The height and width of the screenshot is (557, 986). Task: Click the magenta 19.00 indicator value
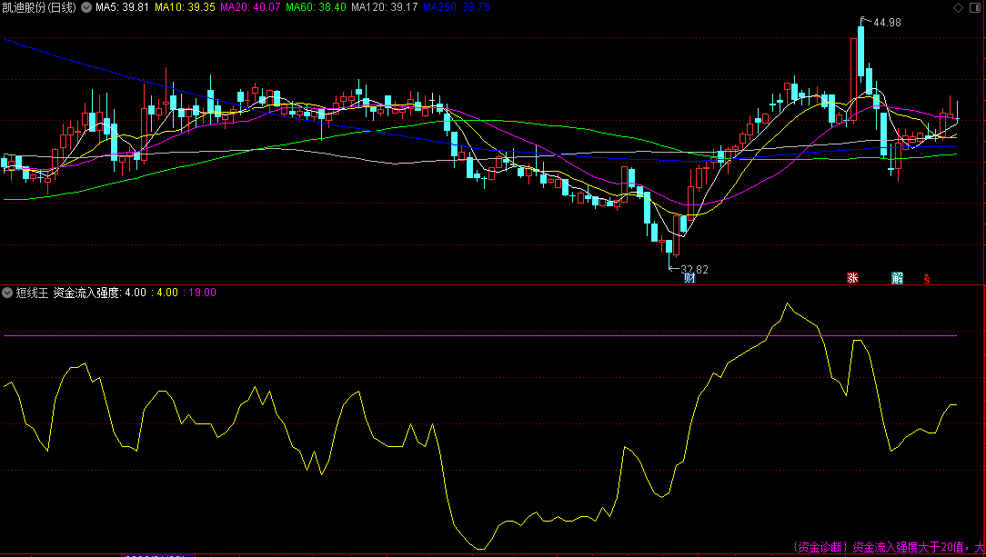point(203,293)
